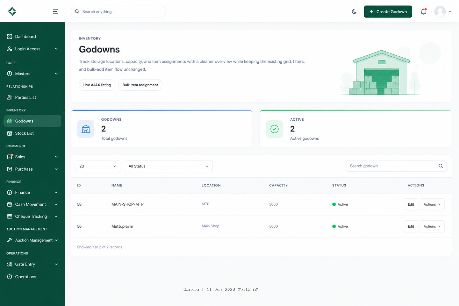Click the Cheque Tracking icon in sidebar
The height and width of the screenshot is (306, 459).
9,216
